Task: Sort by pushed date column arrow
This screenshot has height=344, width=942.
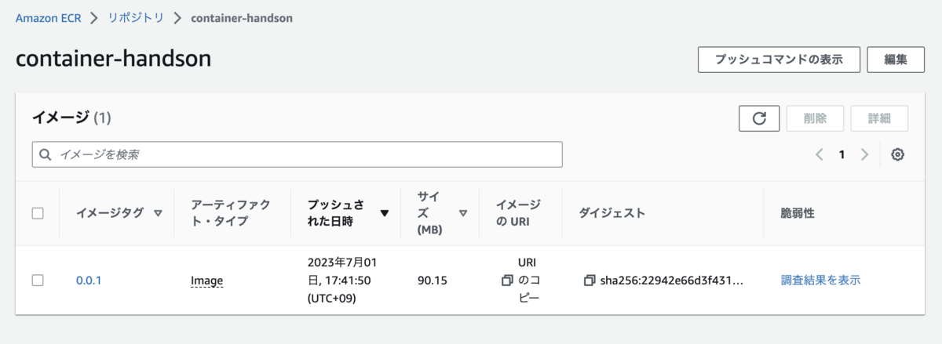Action: (384, 213)
